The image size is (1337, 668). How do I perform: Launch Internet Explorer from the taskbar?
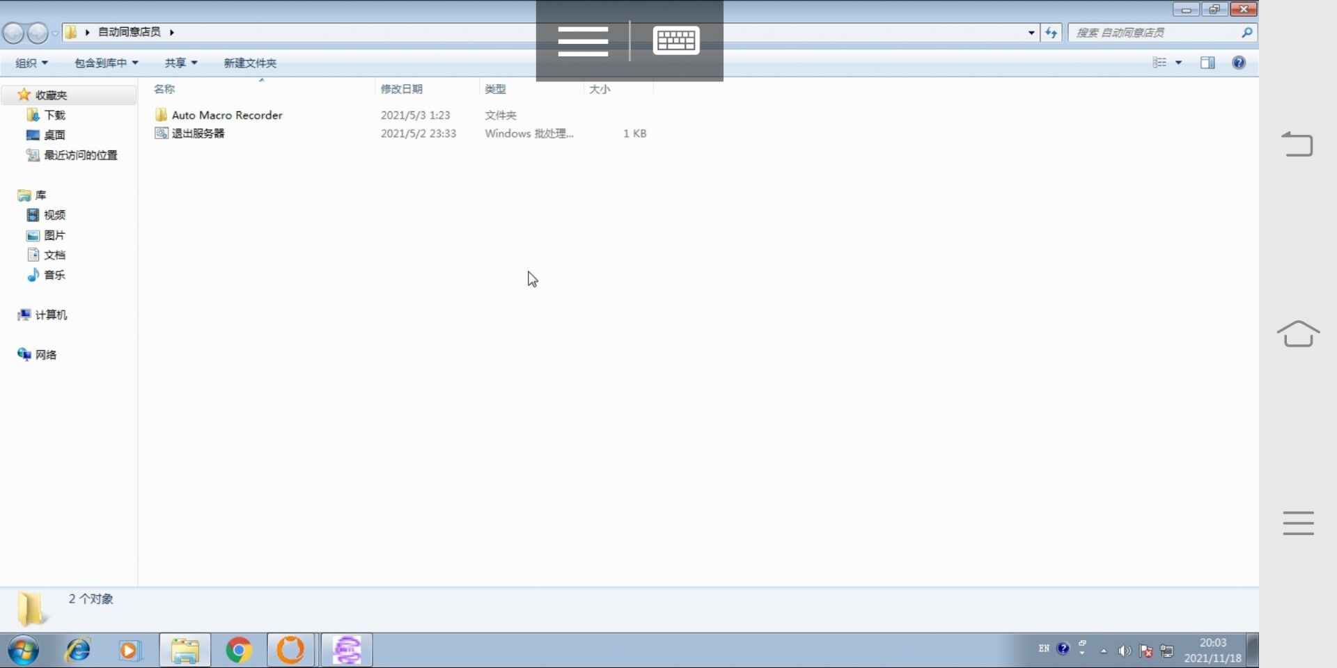(77, 651)
